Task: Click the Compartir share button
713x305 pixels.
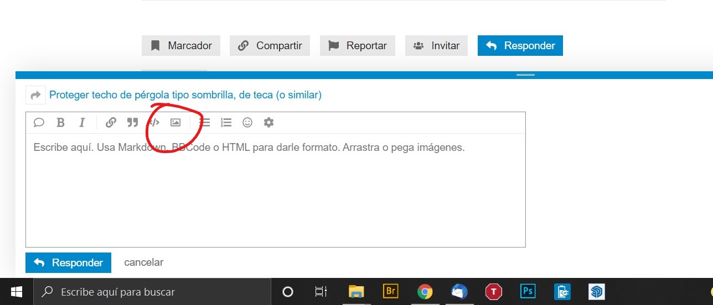Action: pos(270,46)
